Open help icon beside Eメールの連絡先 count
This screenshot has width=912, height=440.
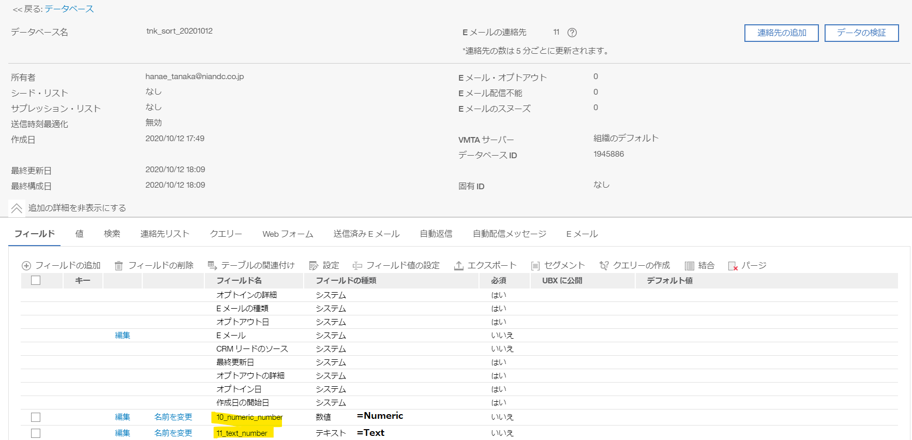(572, 33)
